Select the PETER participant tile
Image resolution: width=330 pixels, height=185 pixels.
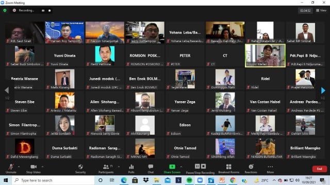[x=185, y=55]
